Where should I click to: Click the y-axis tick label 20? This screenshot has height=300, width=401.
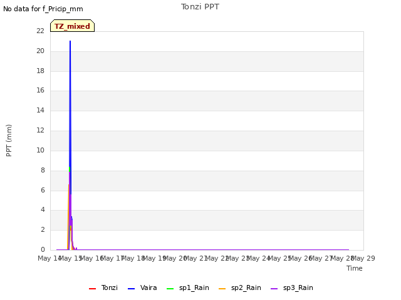(40, 51)
